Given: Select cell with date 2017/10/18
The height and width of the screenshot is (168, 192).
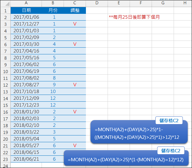Looking at the screenshot, I should [x=26, y=92].
